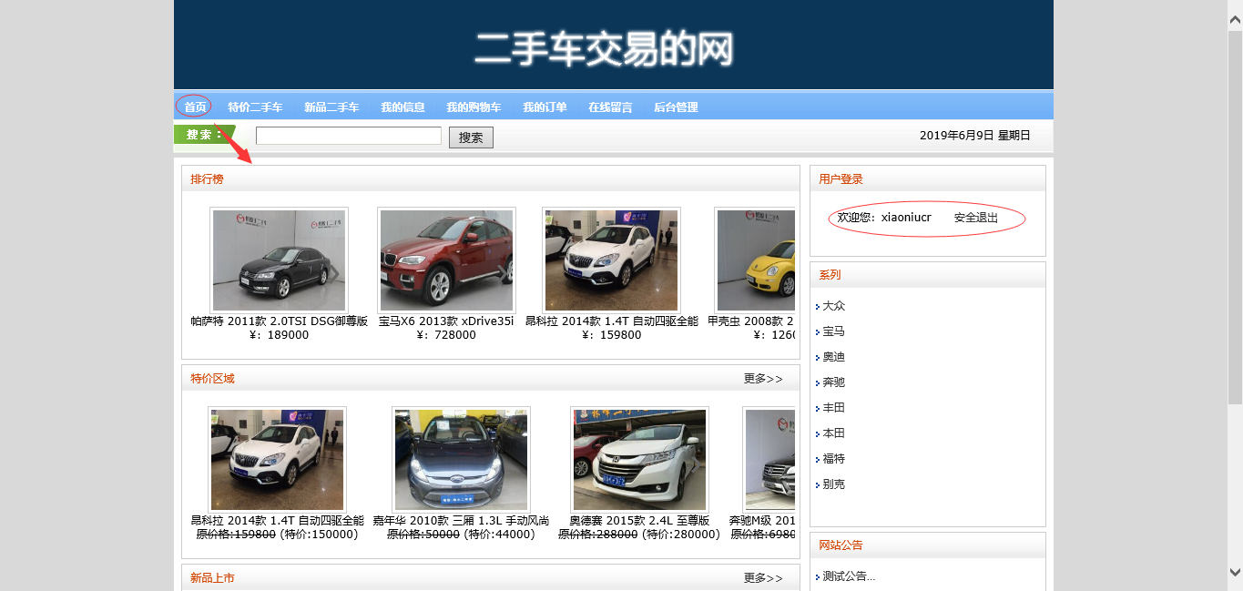Open 更多>> link in 特价区域
The image size is (1243, 591).
click(x=763, y=379)
